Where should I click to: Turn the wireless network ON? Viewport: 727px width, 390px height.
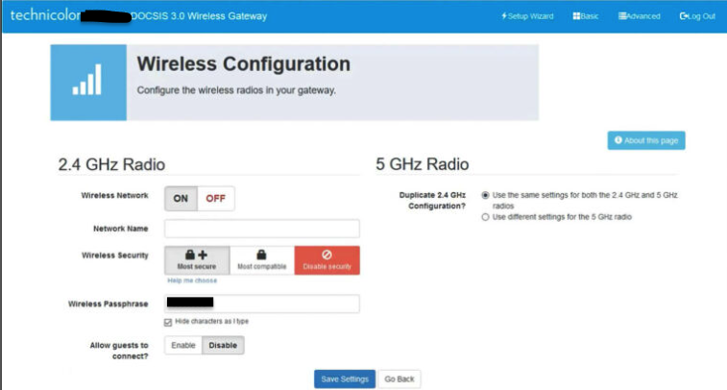click(181, 199)
